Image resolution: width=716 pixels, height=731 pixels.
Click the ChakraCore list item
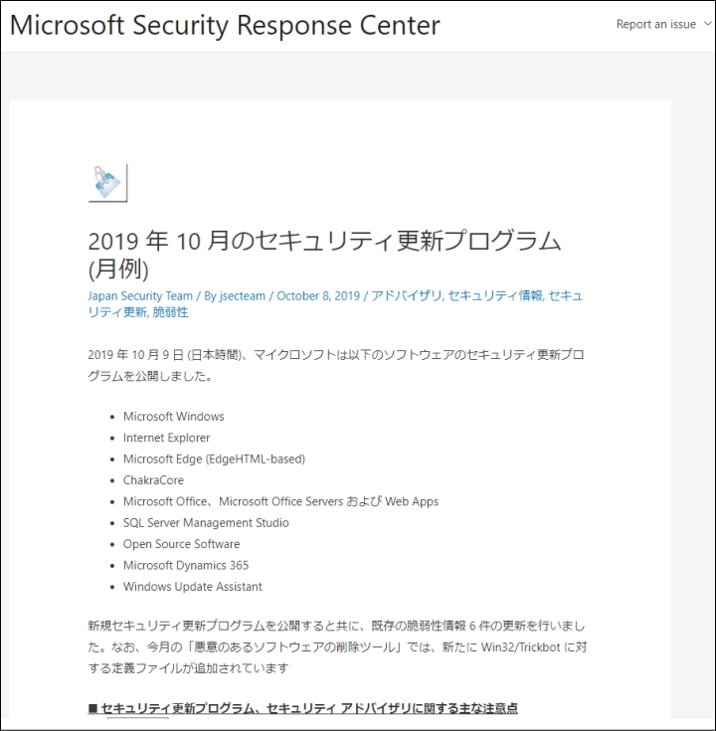coord(153,480)
